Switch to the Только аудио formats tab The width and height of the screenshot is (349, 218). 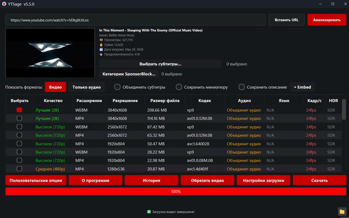coord(87,87)
